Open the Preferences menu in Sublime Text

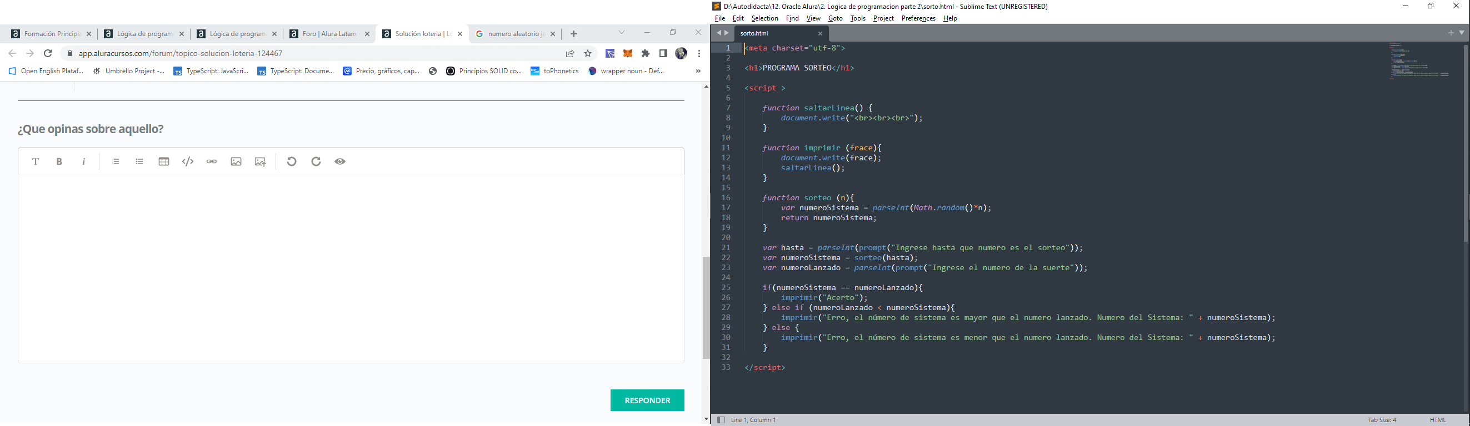tap(918, 19)
